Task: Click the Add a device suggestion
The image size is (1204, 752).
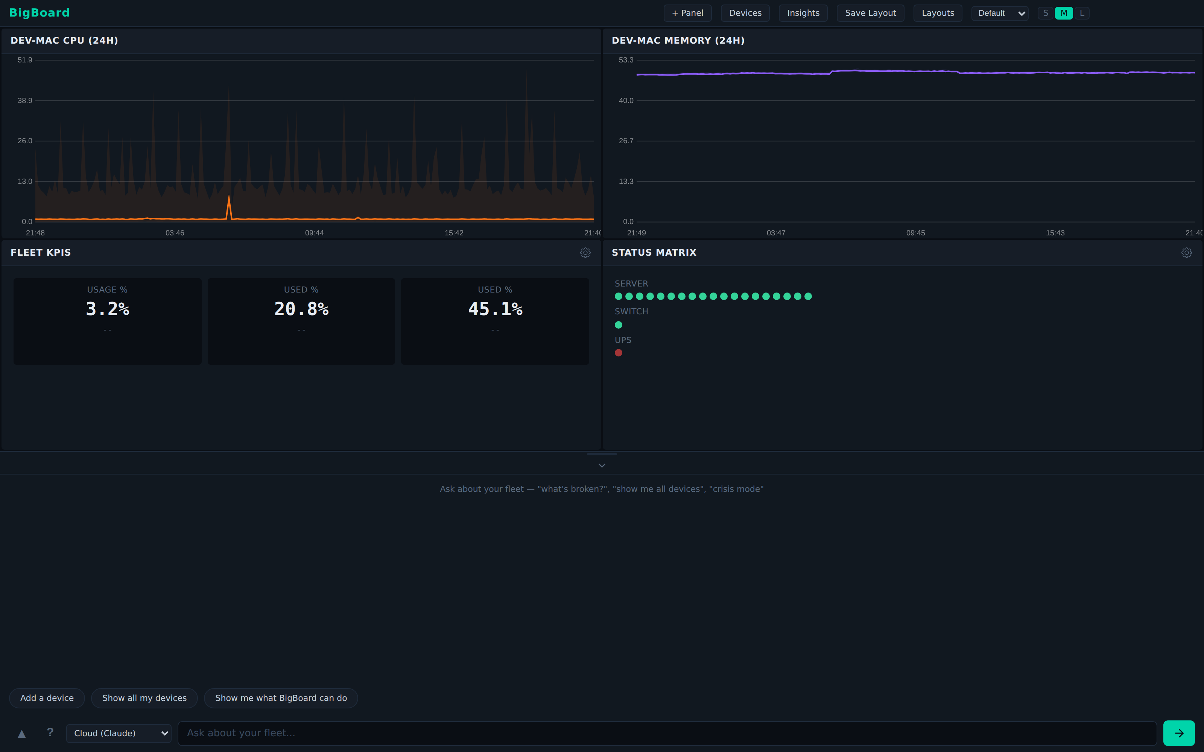Action: point(47,698)
